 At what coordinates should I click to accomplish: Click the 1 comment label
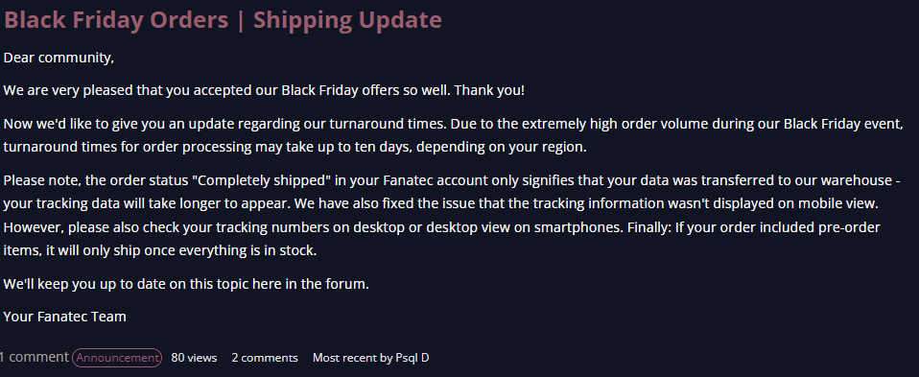tap(34, 357)
